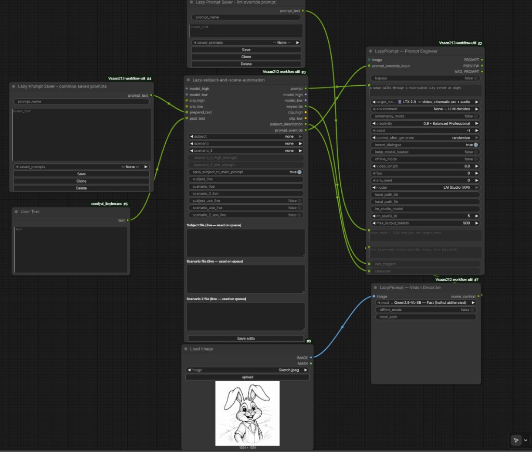Screen dimensions: 532x452
Task: Toggle subject_use_live switch
Action: 300,201
